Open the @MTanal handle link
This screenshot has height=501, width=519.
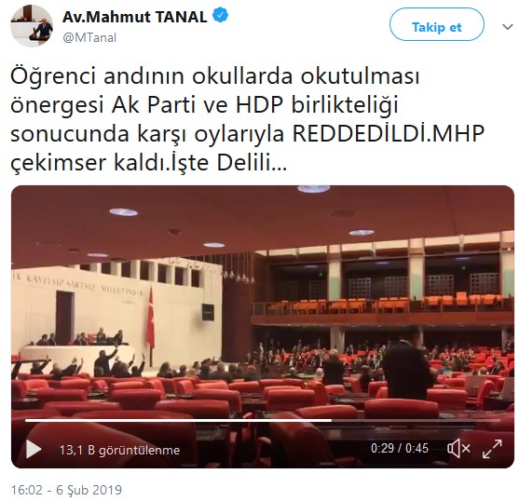[x=89, y=37]
